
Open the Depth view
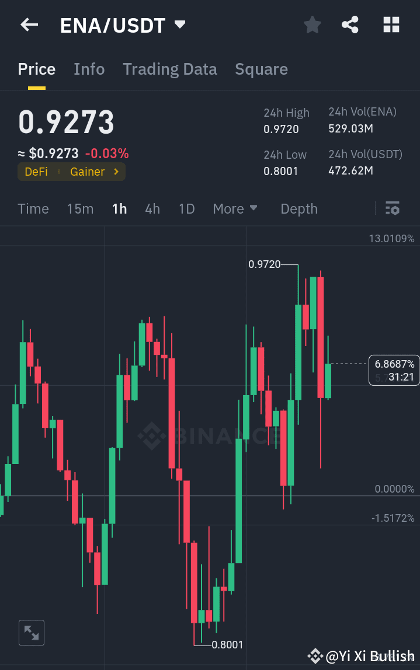tap(298, 208)
